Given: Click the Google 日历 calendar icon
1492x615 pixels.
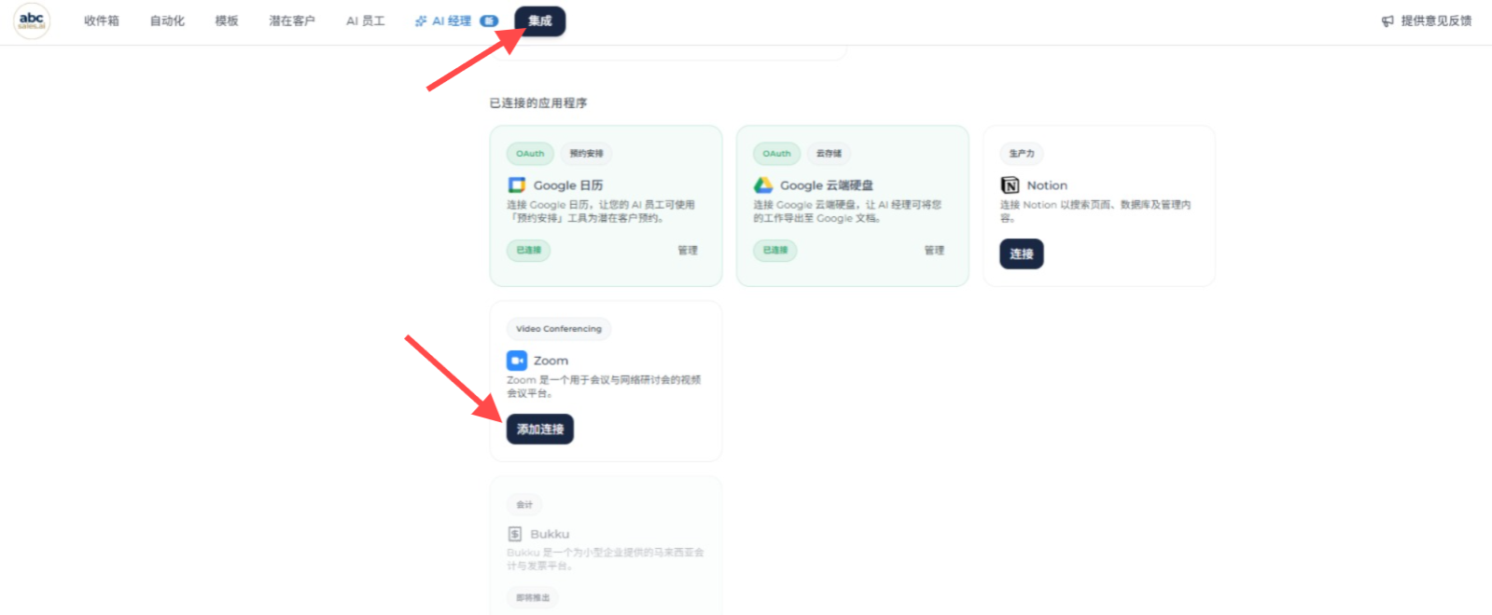Looking at the screenshot, I should point(517,185).
